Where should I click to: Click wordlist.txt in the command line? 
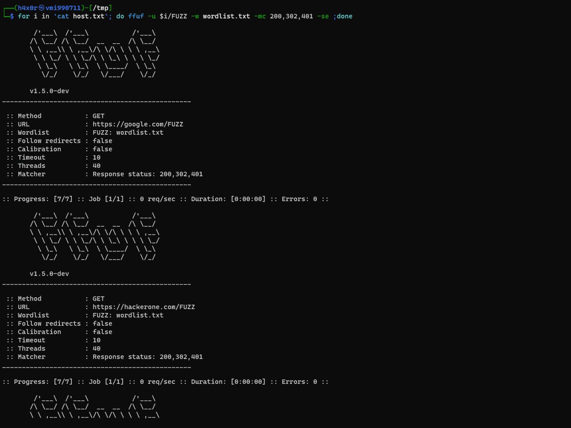coord(226,16)
